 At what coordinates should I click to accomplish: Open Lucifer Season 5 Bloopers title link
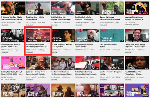coord(111,73)
